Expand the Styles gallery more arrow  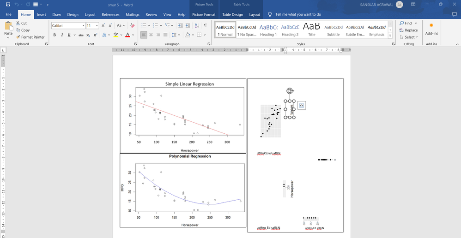tap(390, 36)
